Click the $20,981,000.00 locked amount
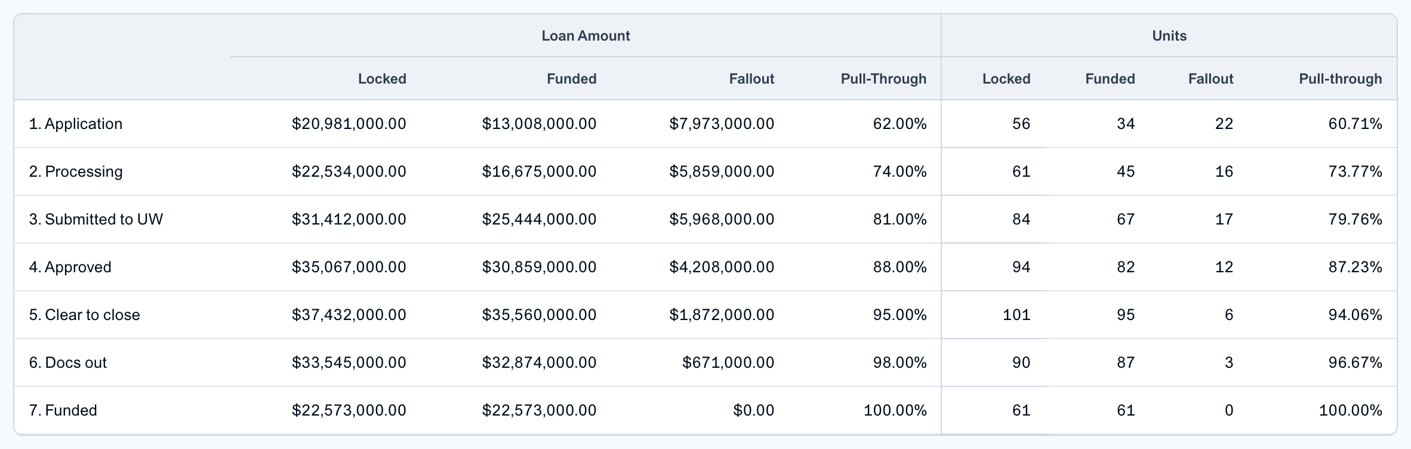Viewport: 1411px width, 449px height. tap(349, 124)
